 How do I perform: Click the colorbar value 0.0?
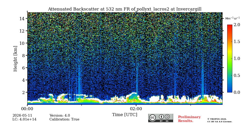click(237, 92)
